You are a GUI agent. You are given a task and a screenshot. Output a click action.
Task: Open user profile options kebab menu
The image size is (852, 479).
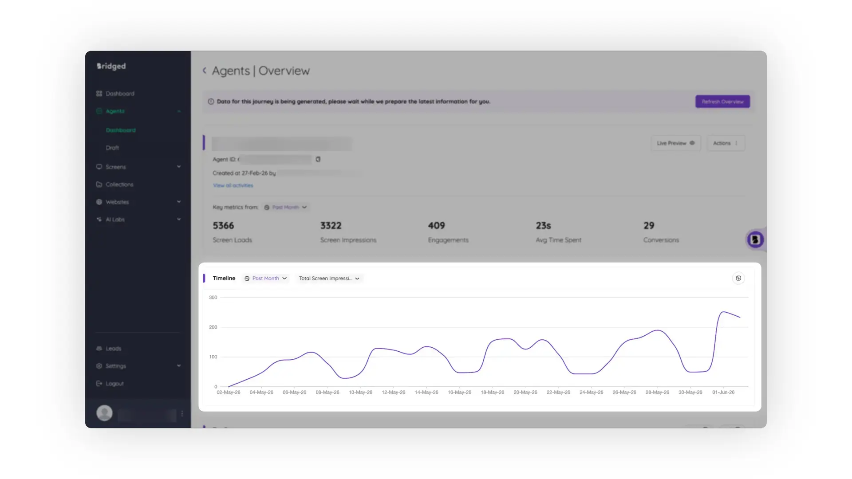click(x=182, y=413)
